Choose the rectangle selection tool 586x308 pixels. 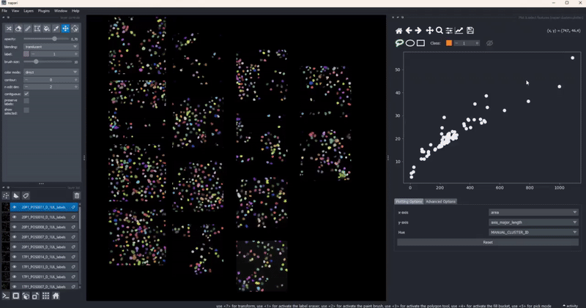pyautogui.click(x=420, y=43)
